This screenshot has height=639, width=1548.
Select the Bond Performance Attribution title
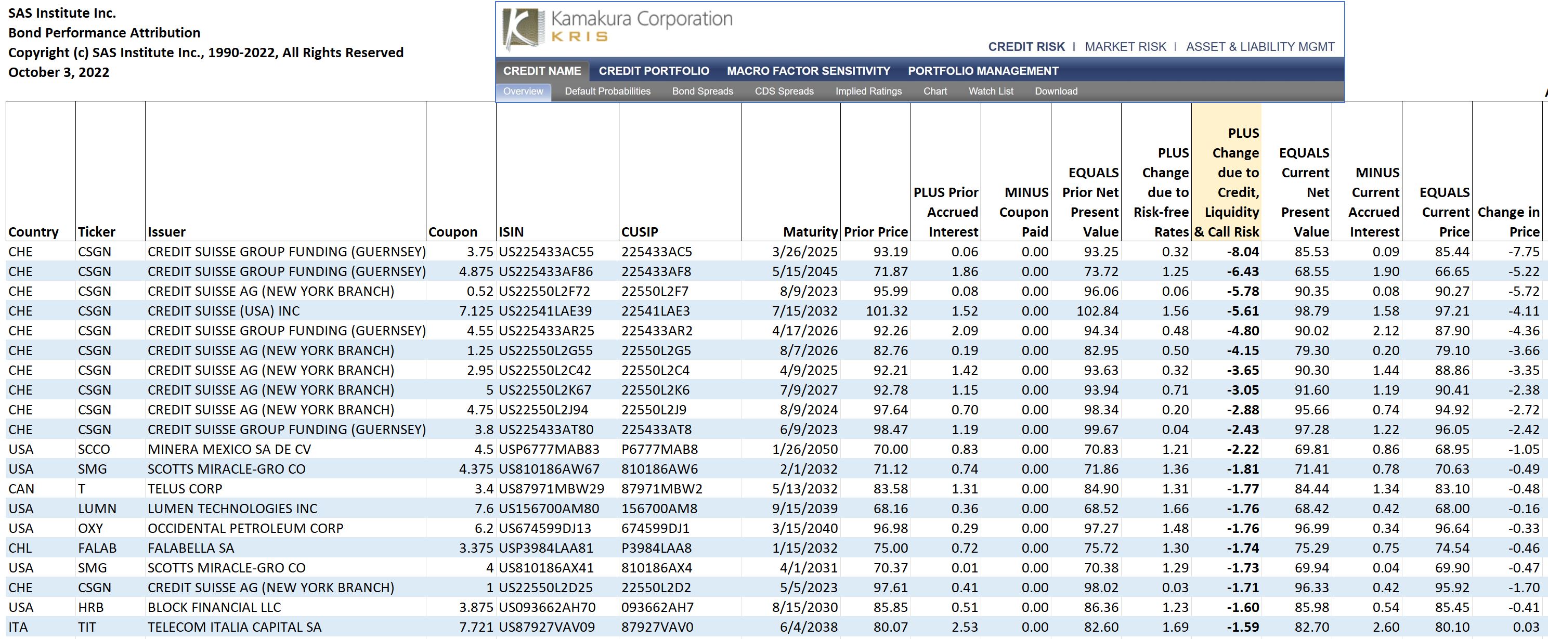coord(104,33)
